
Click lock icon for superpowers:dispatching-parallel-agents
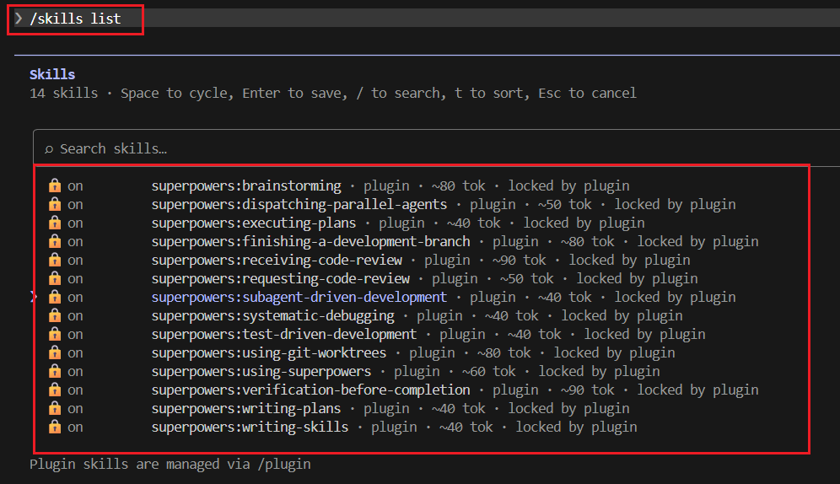[x=55, y=205]
